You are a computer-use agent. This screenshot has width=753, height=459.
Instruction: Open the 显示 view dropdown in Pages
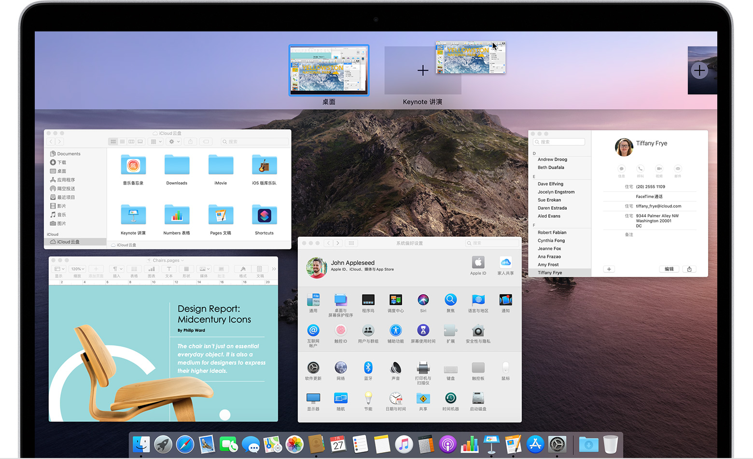click(59, 269)
